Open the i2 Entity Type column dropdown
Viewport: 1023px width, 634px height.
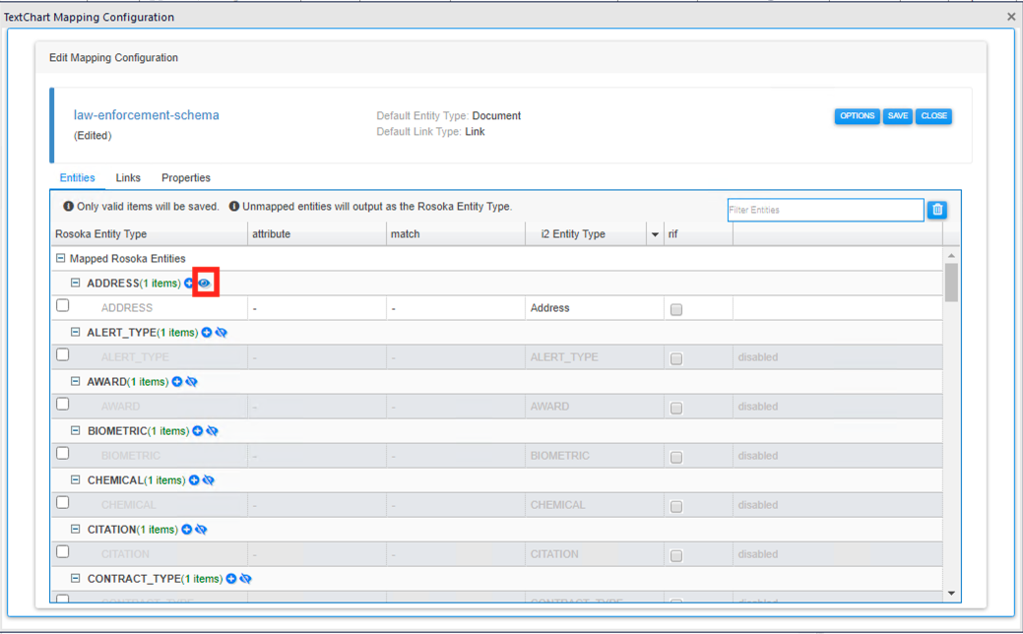[x=653, y=233]
